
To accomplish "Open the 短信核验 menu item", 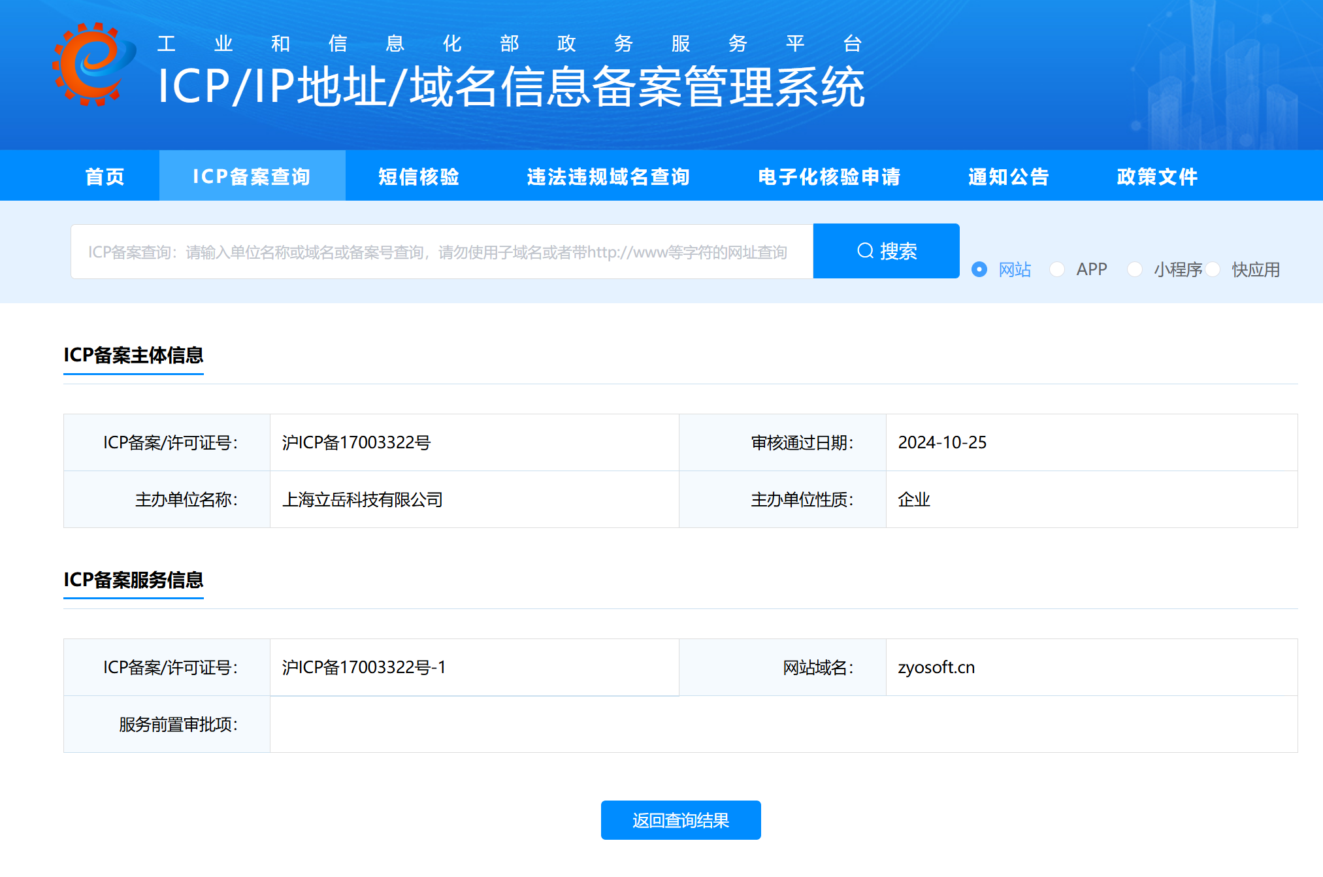I will (x=419, y=176).
